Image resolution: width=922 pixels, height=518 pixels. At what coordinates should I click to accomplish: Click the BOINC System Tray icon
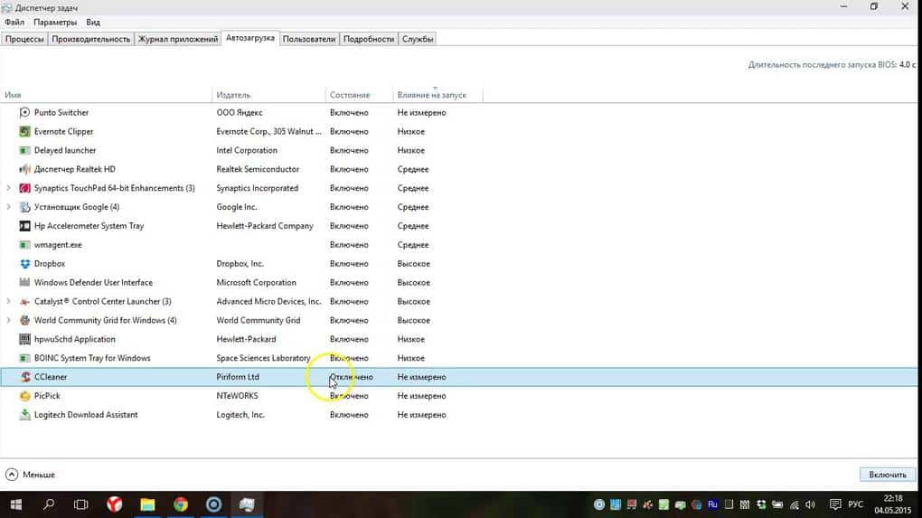[24, 357]
